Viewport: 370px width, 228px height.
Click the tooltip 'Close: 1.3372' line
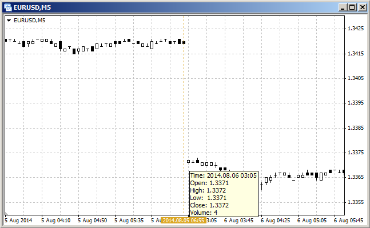(209, 205)
